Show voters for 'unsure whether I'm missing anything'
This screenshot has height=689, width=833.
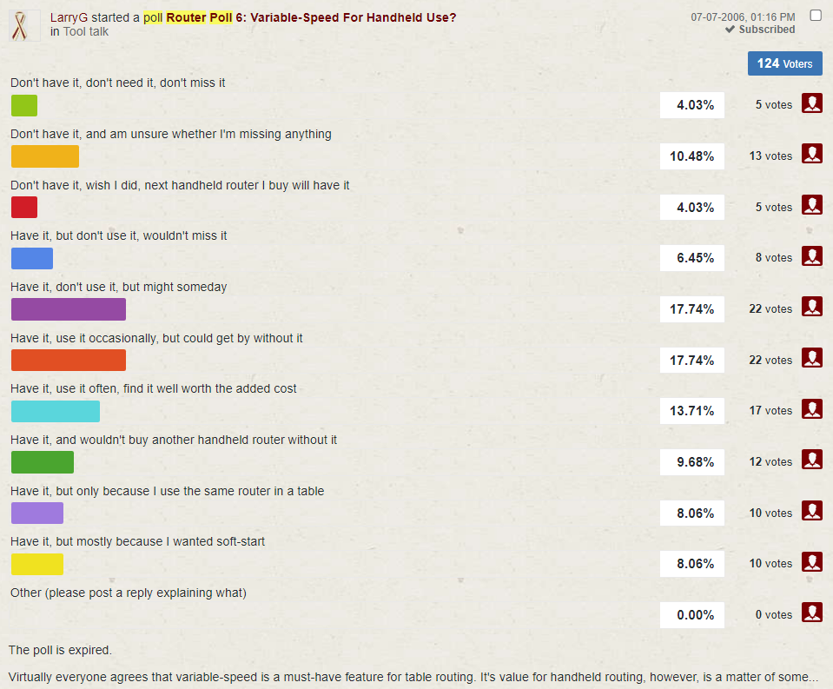tap(811, 155)
